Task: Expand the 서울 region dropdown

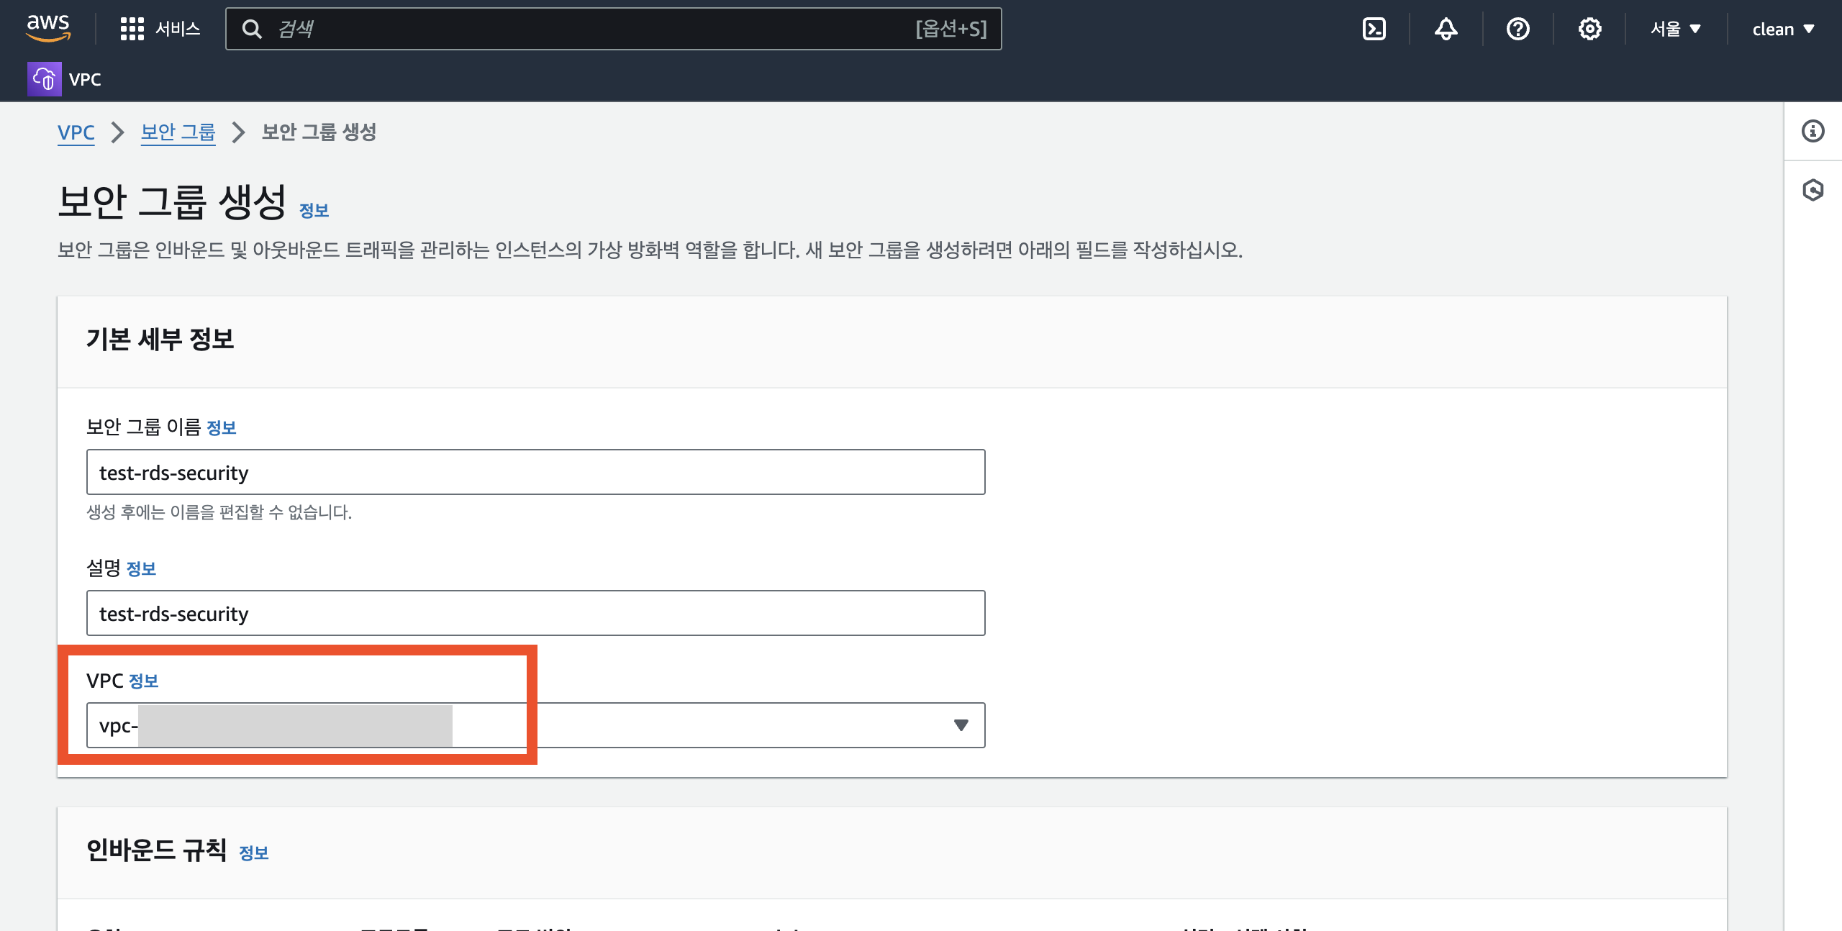Action: 1675,29
